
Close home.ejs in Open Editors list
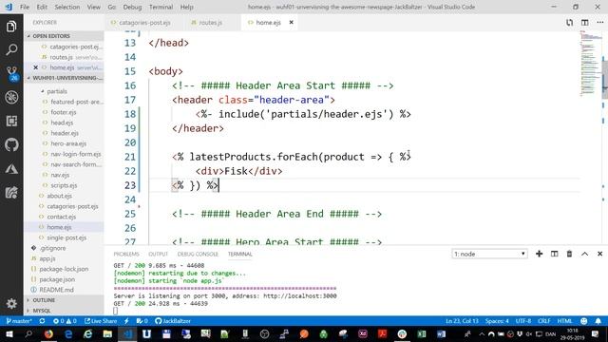tap(36, 67)
